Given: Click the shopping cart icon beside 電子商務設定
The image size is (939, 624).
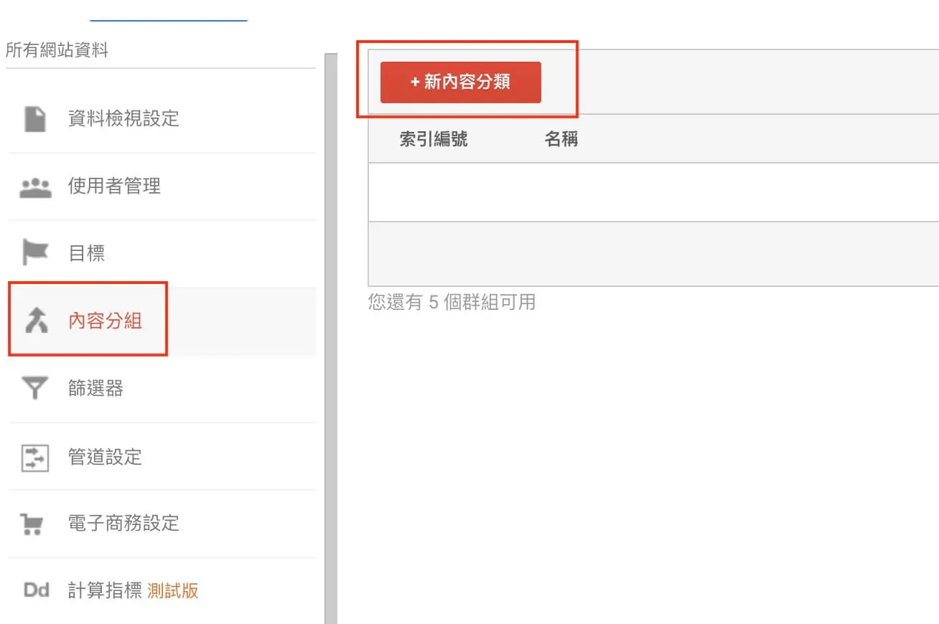Looking at the screenshot, I should click(x=33, y=524).
